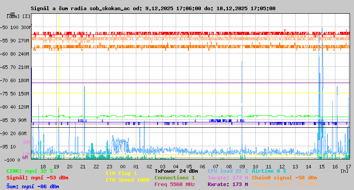Click the 'ETH Speed 1000' legend label
This screenshot has height=190, width=354.
[127, 180]
